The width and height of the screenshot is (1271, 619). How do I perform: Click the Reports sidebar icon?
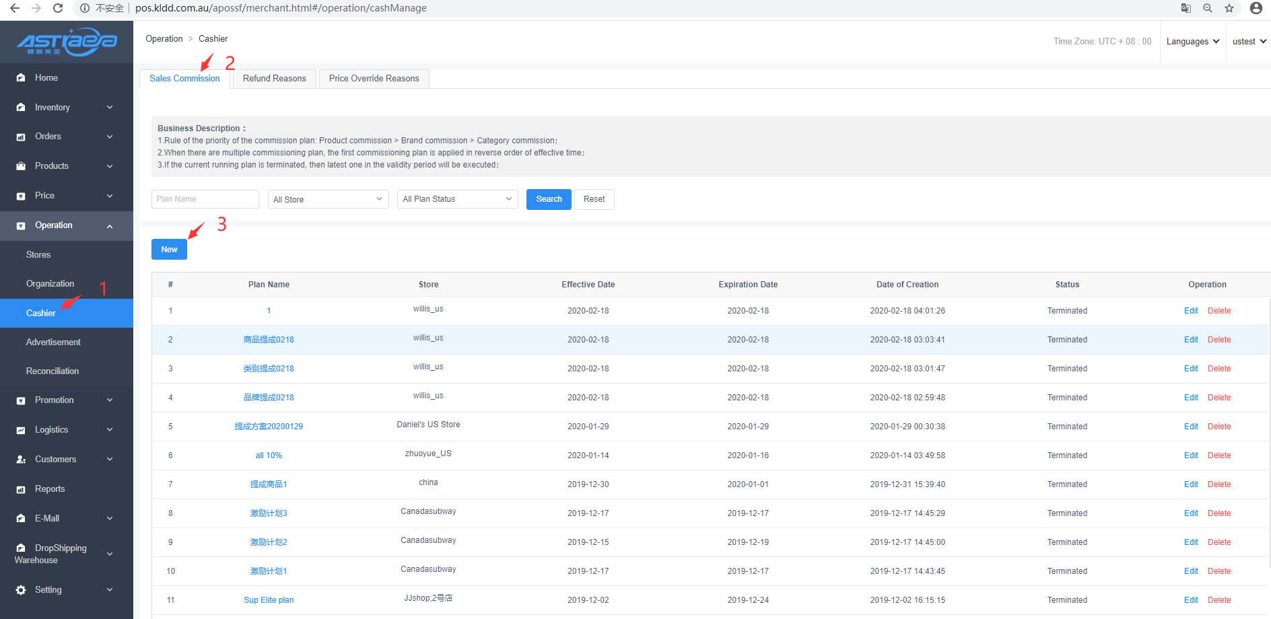(21, 489)
